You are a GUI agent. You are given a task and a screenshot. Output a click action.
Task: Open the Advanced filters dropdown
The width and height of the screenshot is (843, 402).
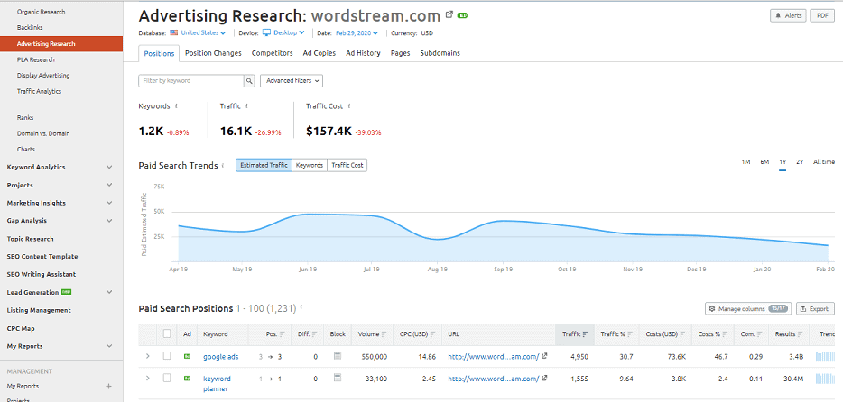[x=292, y=81]
